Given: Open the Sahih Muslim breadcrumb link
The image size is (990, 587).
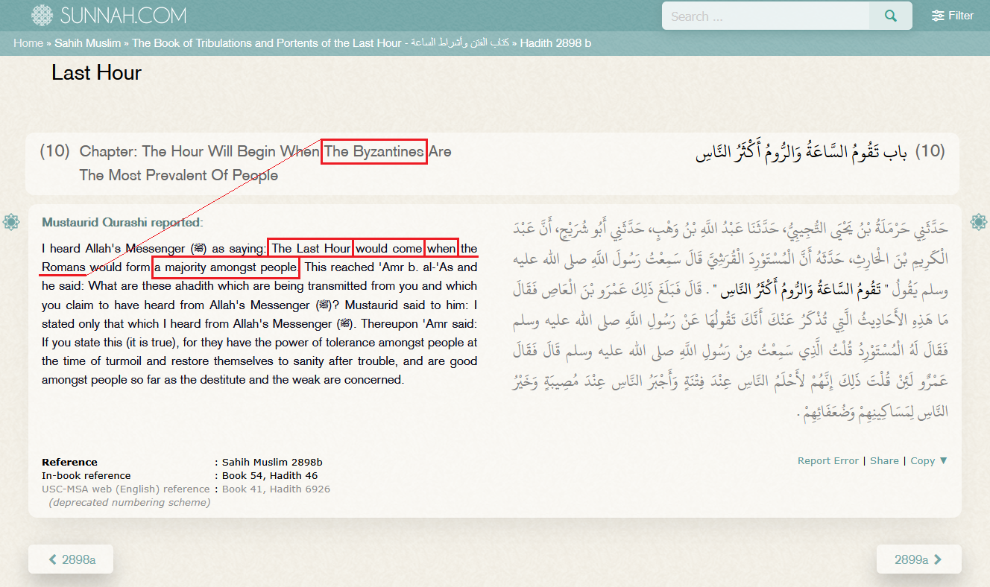Looking at the screenshot, I should (x=88, y=43).
